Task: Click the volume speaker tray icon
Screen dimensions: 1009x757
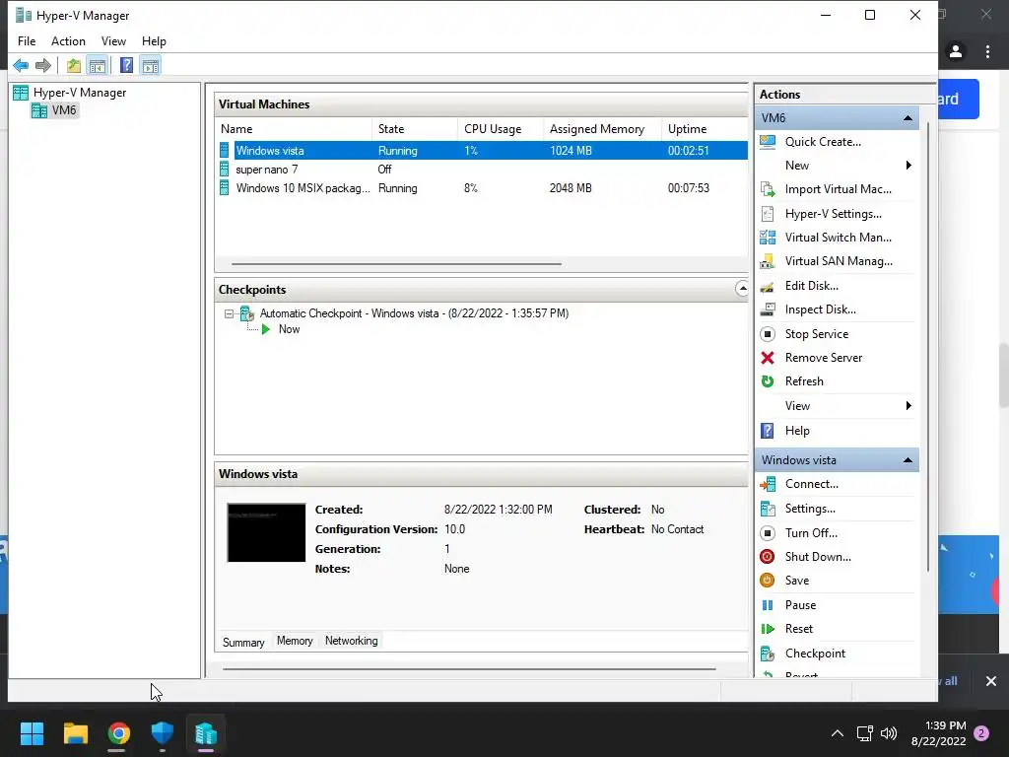Action: [889, 733]
